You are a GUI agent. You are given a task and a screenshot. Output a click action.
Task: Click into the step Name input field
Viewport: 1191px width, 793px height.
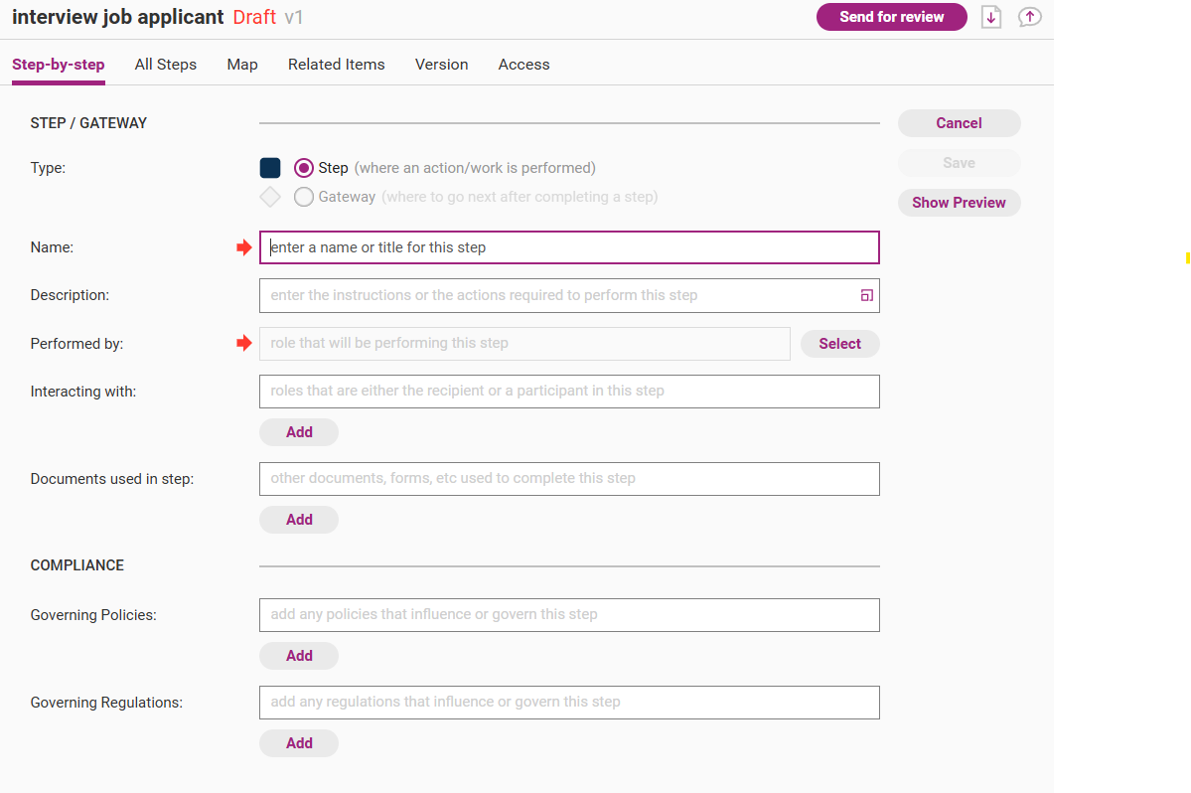pos(569,247)
